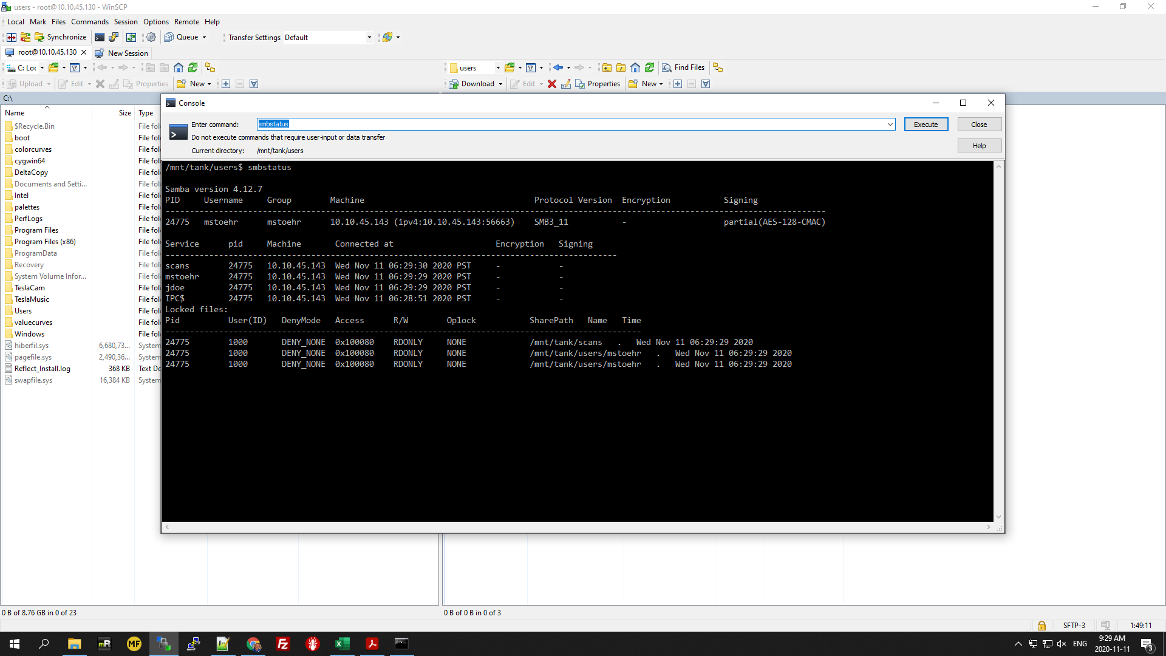Screen dimensions: 1166x656
Task: Click the session lock icon in status bar
Action: point(1042,626)
